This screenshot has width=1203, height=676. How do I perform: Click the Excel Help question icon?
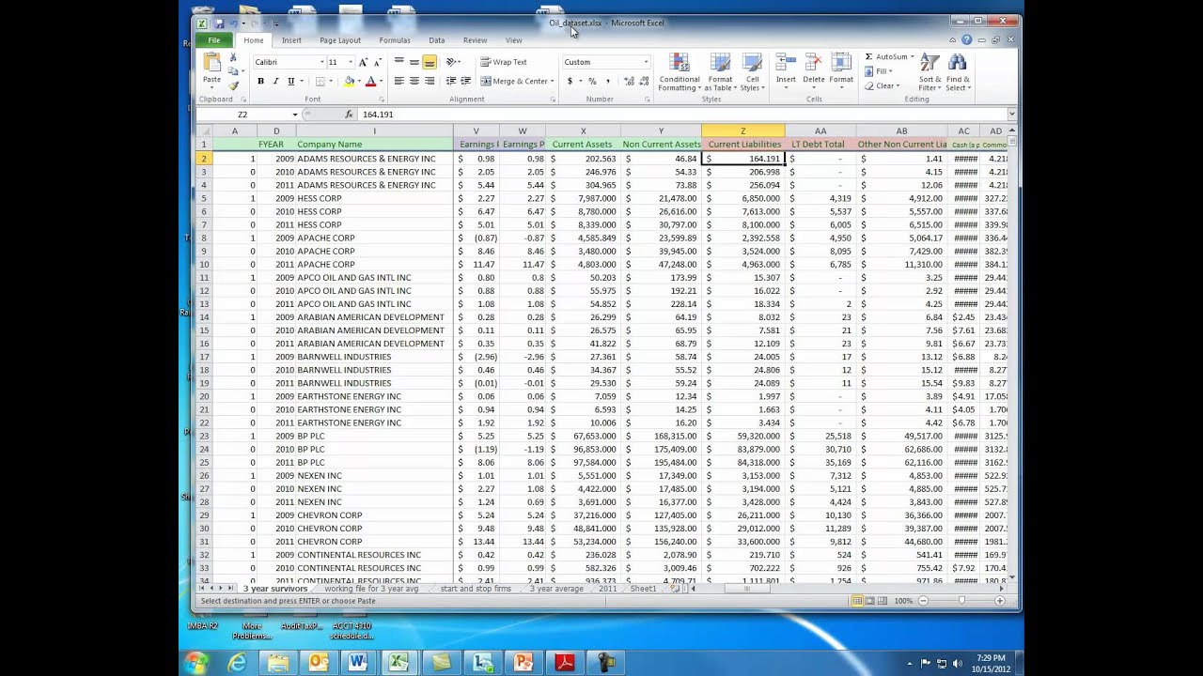pos(966,40)
